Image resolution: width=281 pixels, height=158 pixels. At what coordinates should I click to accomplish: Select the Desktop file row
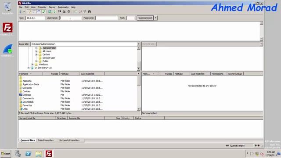[78, 95]
